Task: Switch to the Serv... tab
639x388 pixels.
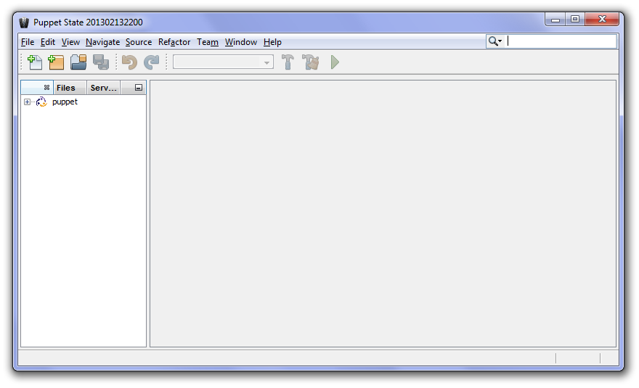Action: click(104, 88)
